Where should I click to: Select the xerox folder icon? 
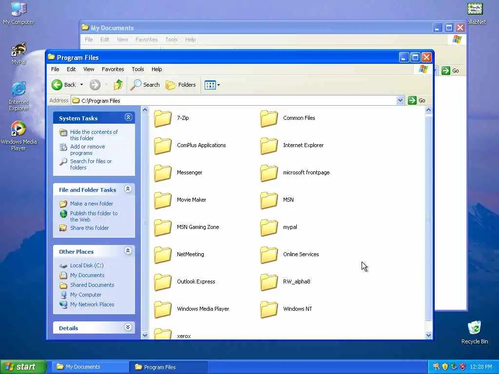[x=163, y=334]
